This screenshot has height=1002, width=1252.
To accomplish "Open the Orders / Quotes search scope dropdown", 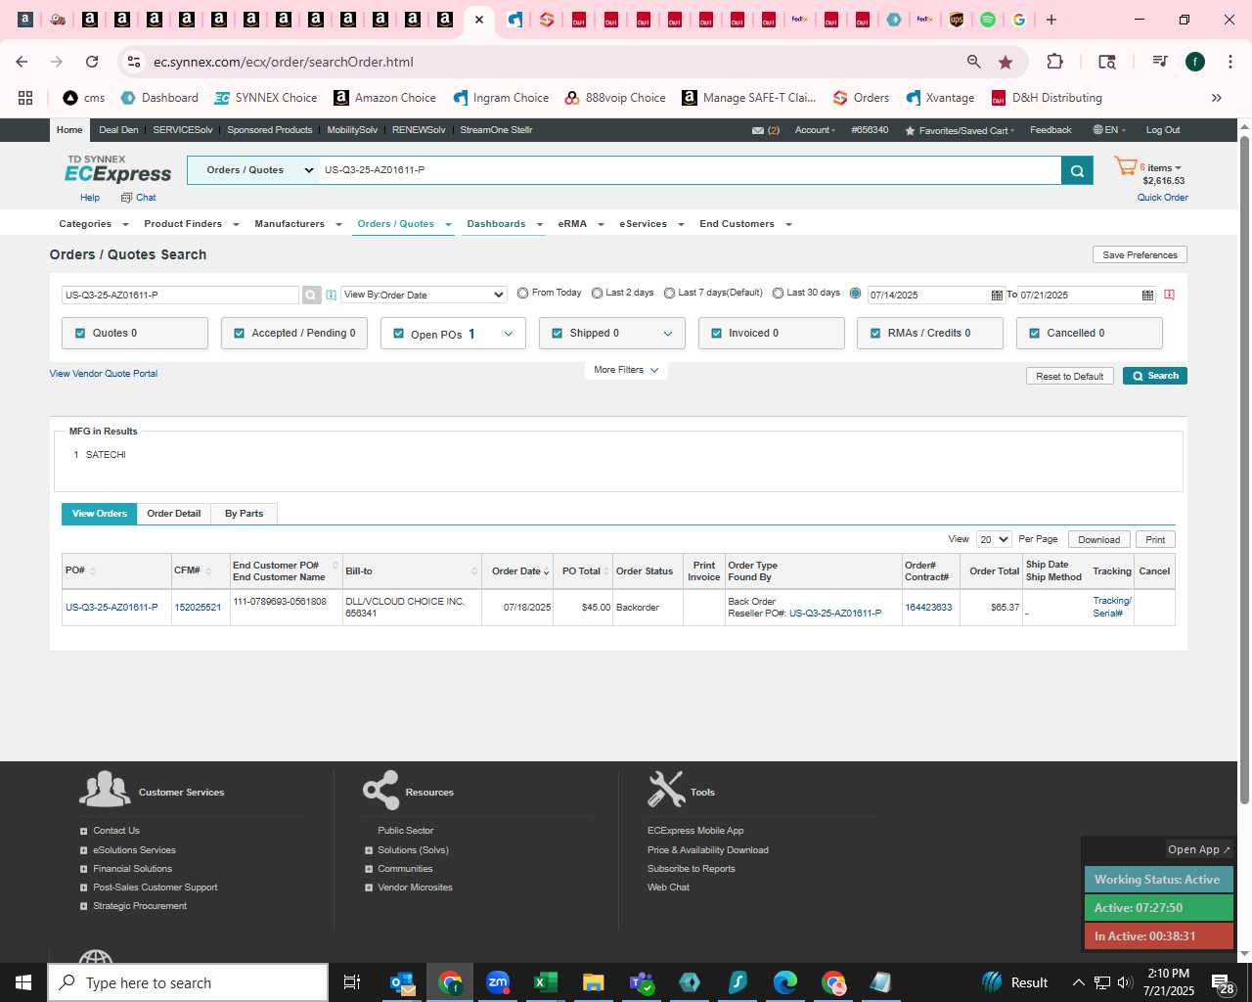I will 253,170.
